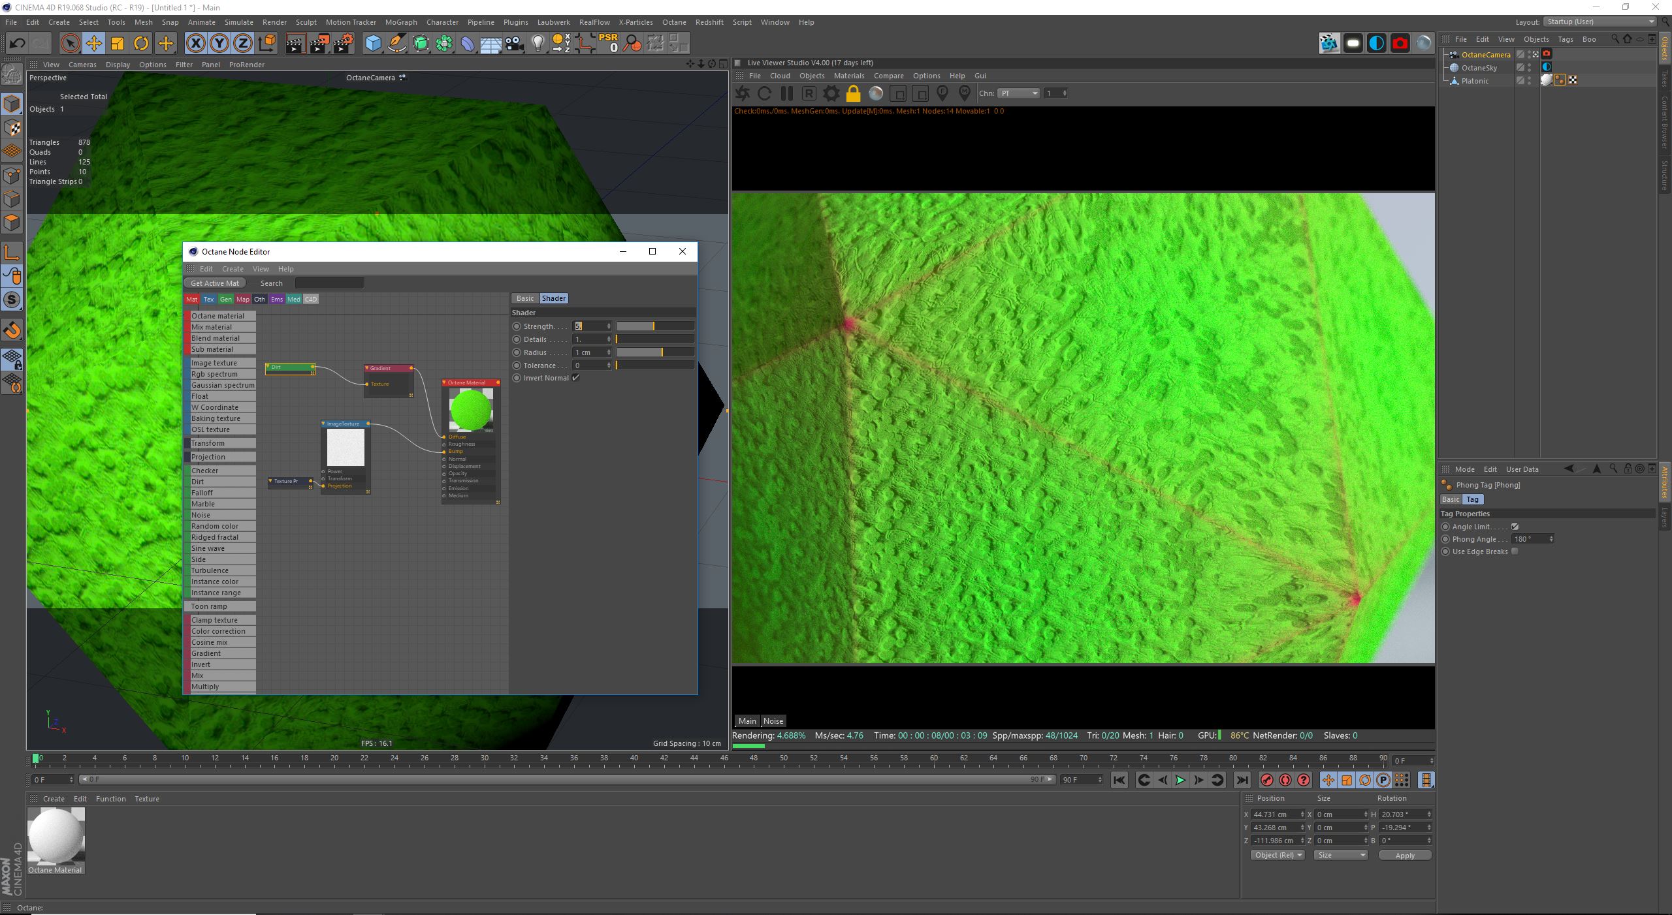Image resolution: width=1672 pixels, height=915 pixels.
Task: Click Apply in the coordinates panel
Action: (x=1404, y=855)
